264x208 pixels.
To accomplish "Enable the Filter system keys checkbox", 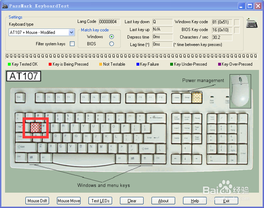I will coord(72,44).
